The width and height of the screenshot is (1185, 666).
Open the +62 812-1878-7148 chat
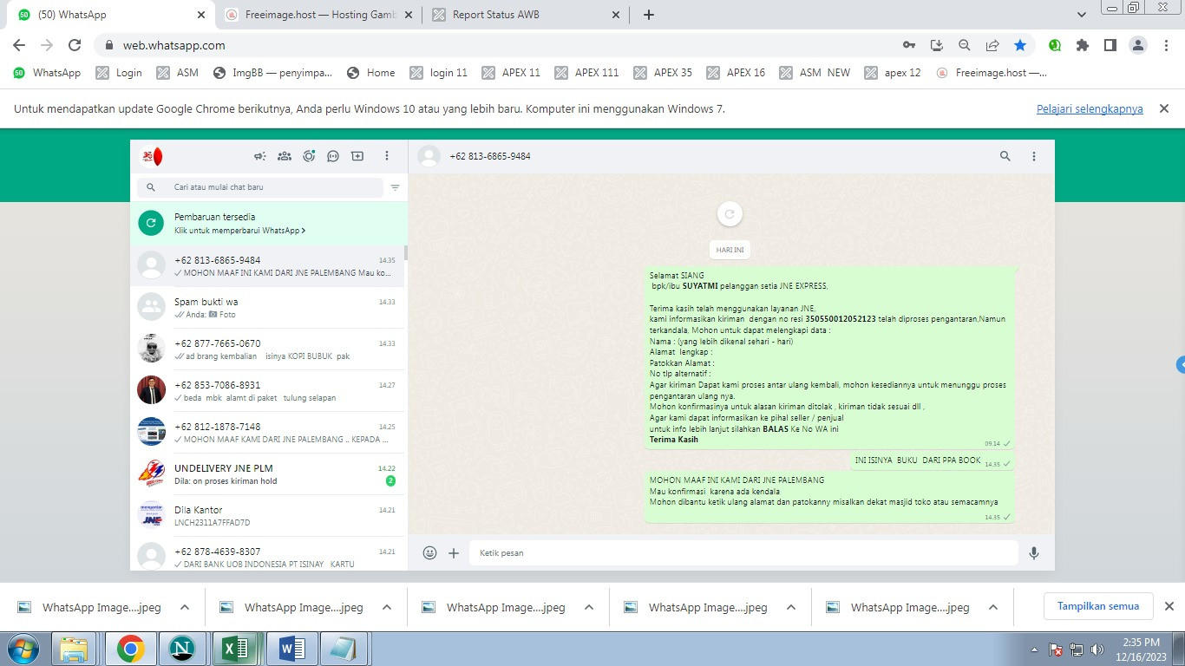point(269,432)
